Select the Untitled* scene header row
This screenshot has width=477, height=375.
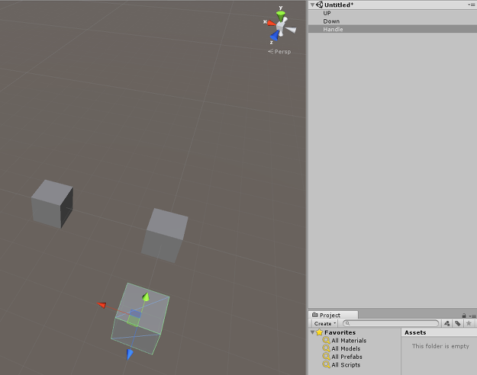(392, 5)
